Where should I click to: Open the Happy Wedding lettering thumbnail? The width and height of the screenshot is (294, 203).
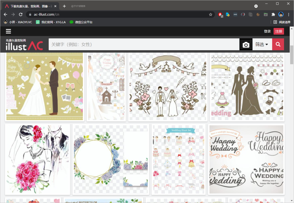click(x=246, y=160)
